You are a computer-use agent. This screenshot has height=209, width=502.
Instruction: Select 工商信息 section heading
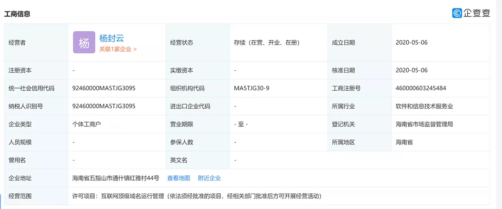point(17,14)
